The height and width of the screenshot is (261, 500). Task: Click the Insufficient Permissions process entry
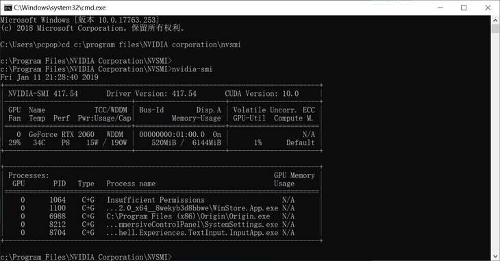click(155, 200)
